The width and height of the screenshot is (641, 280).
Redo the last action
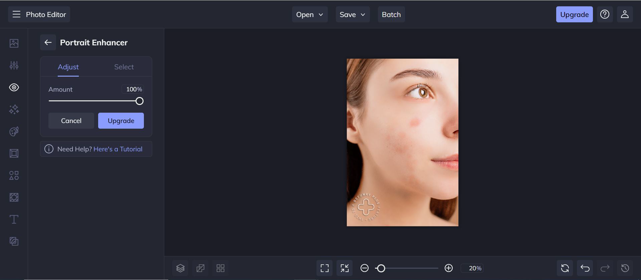(605, 268)
